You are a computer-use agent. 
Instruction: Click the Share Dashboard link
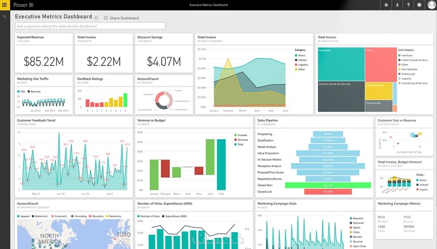pos(121,18)
